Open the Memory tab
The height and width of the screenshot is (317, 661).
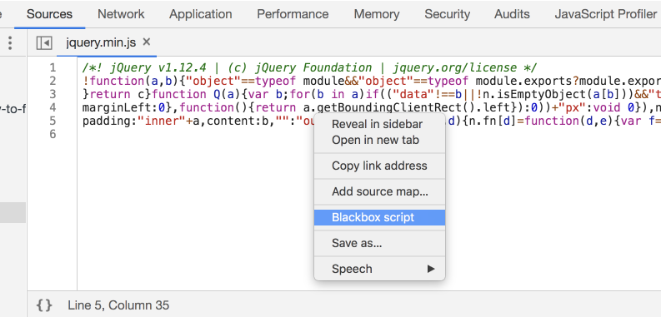click(x=377, y=14)
